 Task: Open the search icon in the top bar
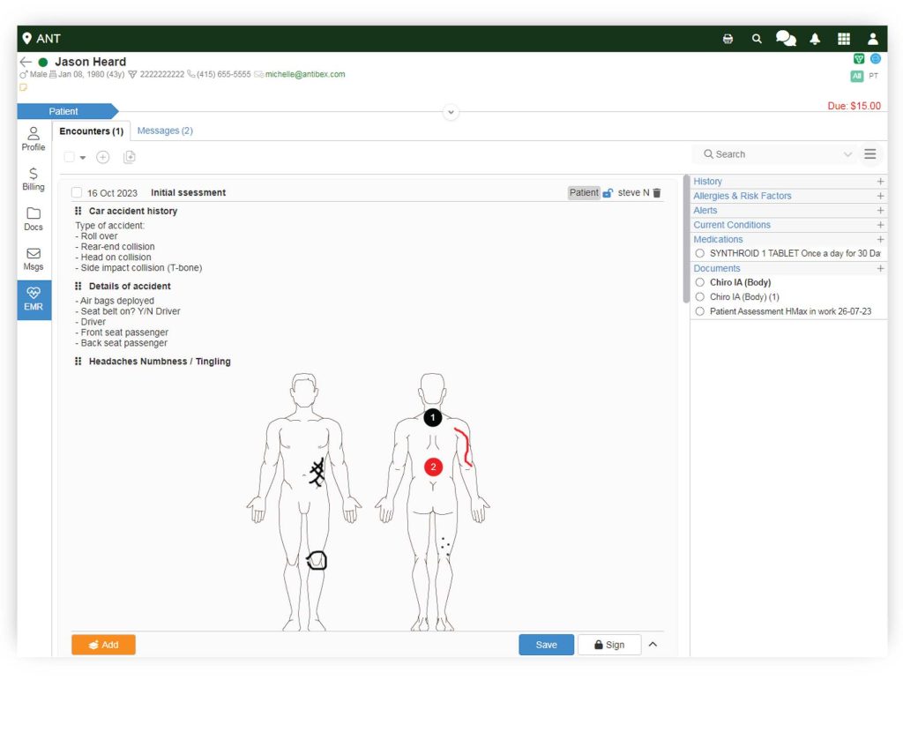point(756,39)
